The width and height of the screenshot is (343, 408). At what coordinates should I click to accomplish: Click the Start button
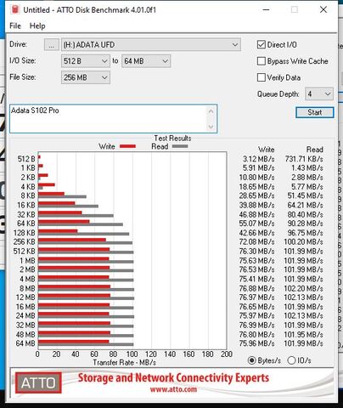click(x=315, y=112)
